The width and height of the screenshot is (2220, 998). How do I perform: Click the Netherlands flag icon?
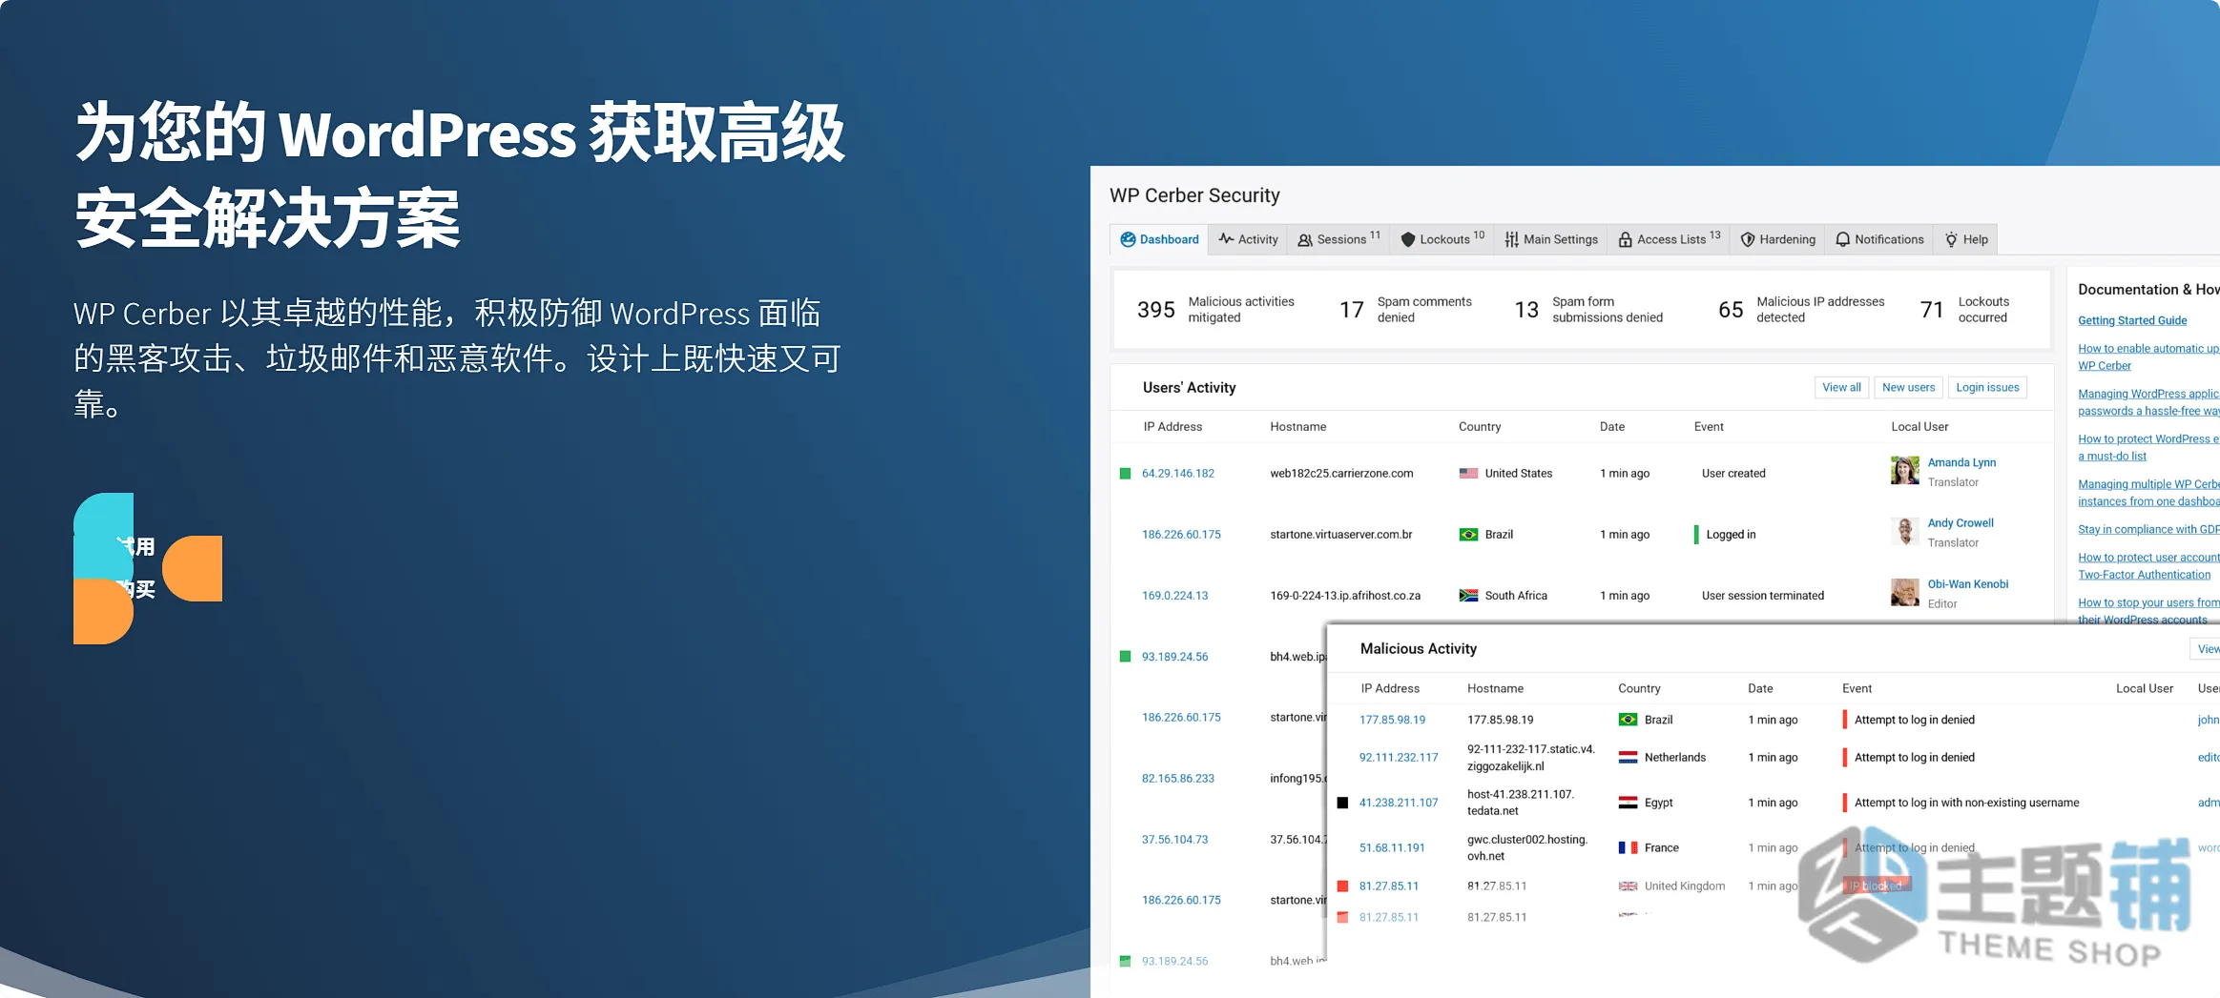click(x=1628, y=758)
